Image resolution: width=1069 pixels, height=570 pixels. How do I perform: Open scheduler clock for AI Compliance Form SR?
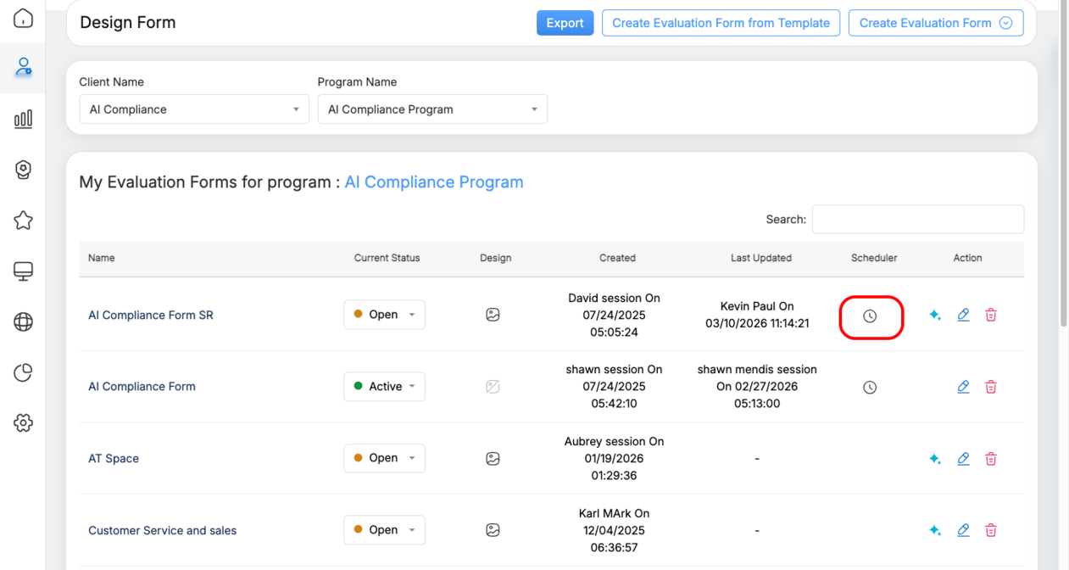pos(870,316)
